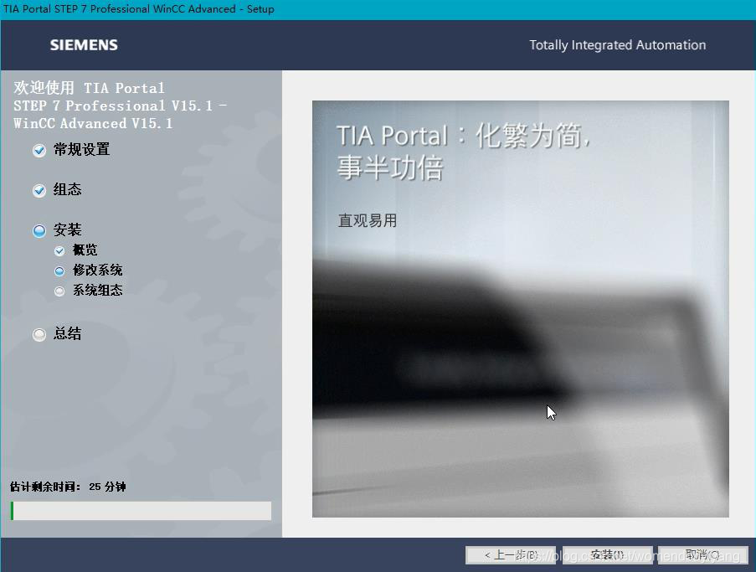Click the 事半功倍 slogan text
The image size is (756, 572).
(x=389, y=168)
